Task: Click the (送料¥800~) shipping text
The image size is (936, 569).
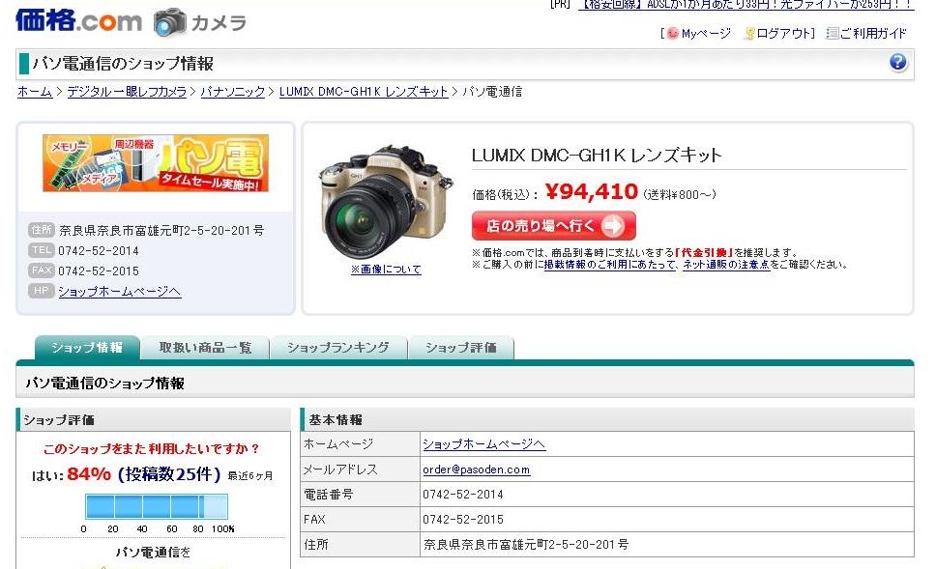Action: [x=680, y=194]
